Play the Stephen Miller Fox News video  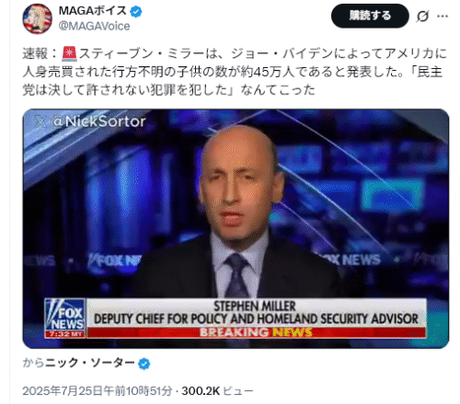236,228
